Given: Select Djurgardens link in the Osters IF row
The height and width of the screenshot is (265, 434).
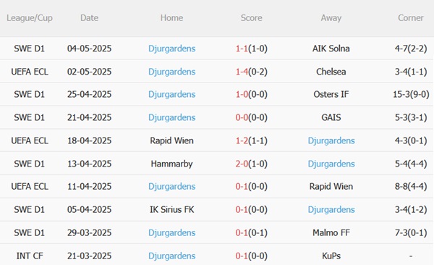Looking at the screenshot, I should click(x=172, y=94).
